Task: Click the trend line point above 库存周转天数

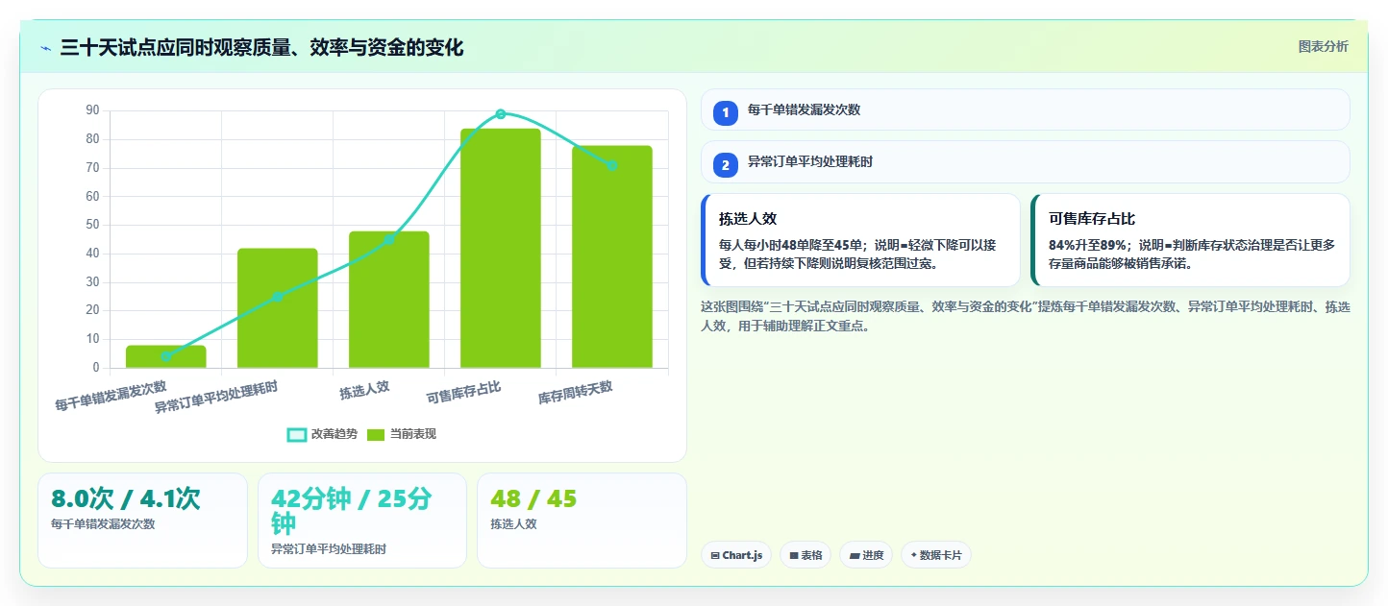Action: (612, 165)
